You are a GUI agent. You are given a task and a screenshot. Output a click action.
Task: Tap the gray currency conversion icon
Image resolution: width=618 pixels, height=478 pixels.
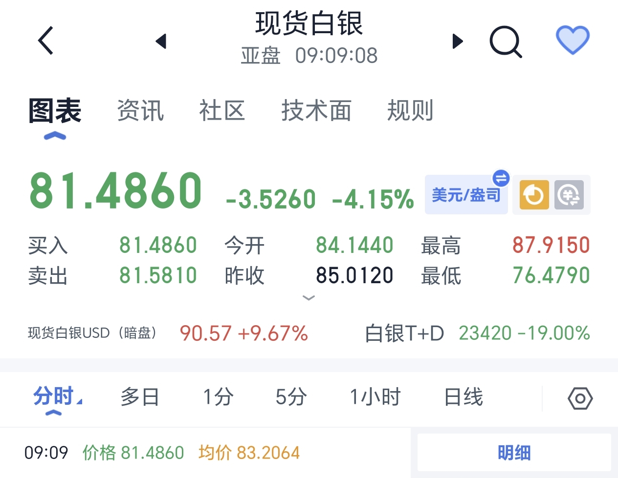coord(569,195)
